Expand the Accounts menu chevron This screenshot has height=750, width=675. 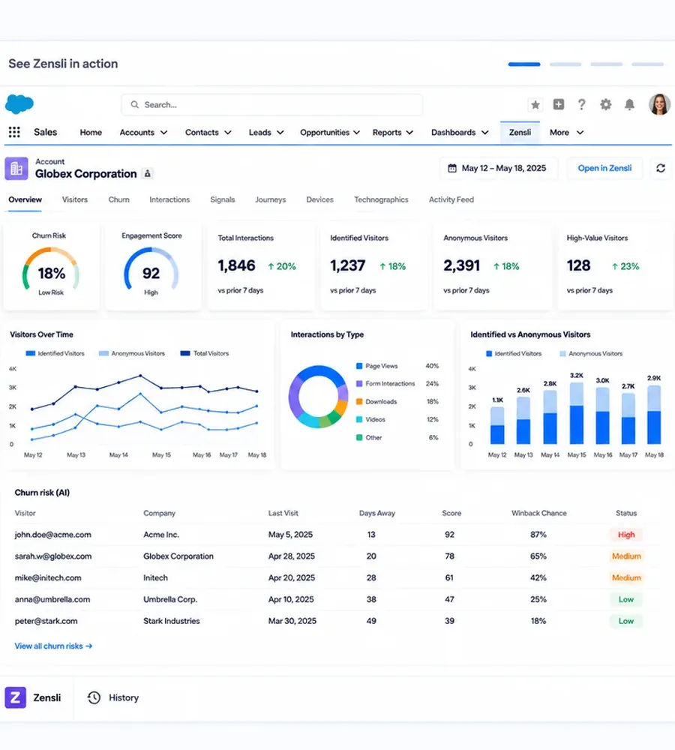(x=163, y=133)
